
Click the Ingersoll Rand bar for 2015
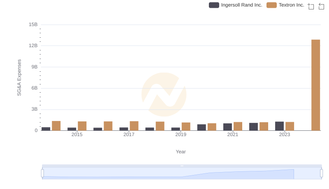click(72, 129)
